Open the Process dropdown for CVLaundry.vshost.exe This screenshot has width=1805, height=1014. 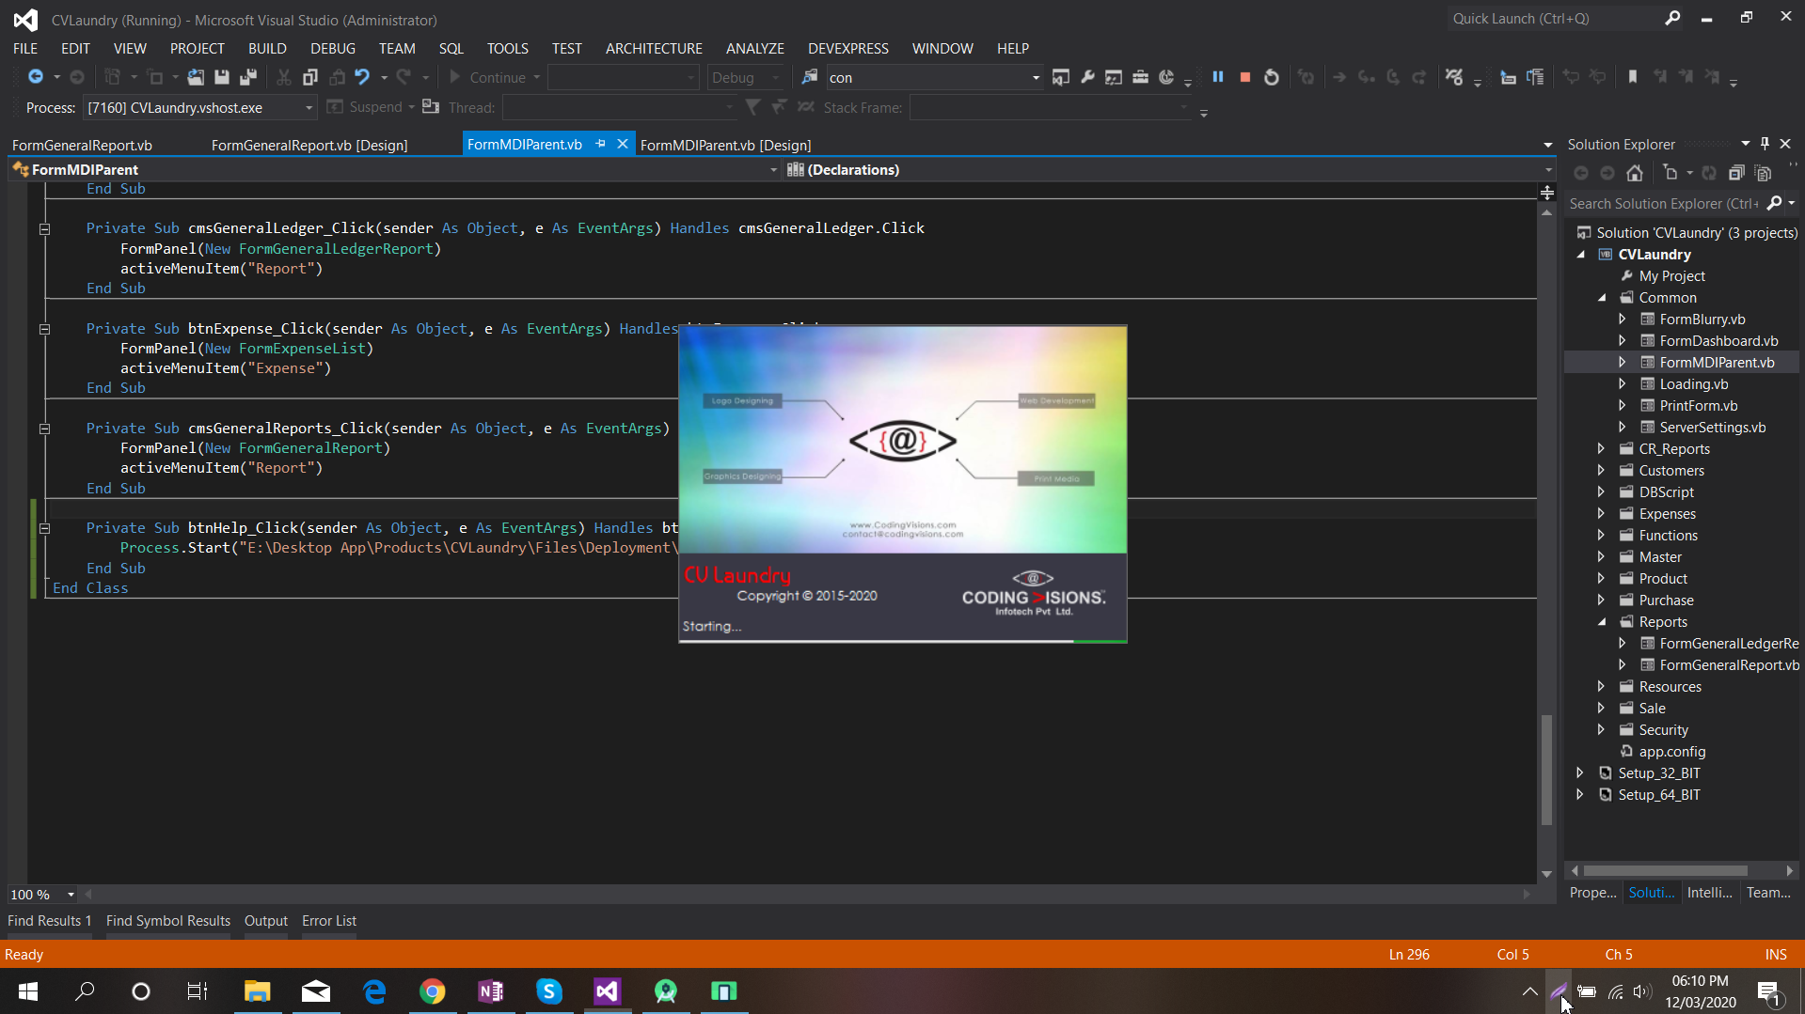[x=309, y=108]
